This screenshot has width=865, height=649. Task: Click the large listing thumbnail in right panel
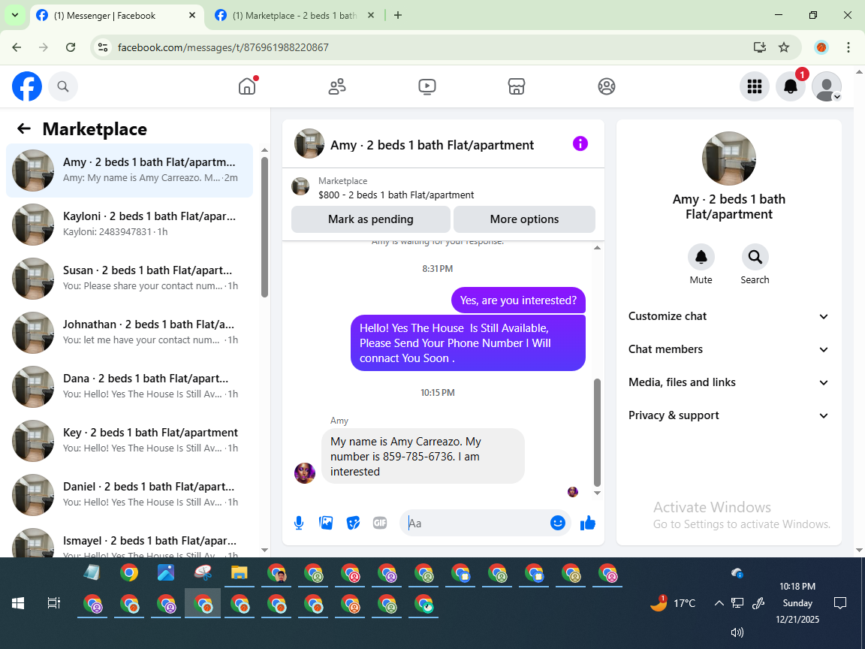pos(729,158)
